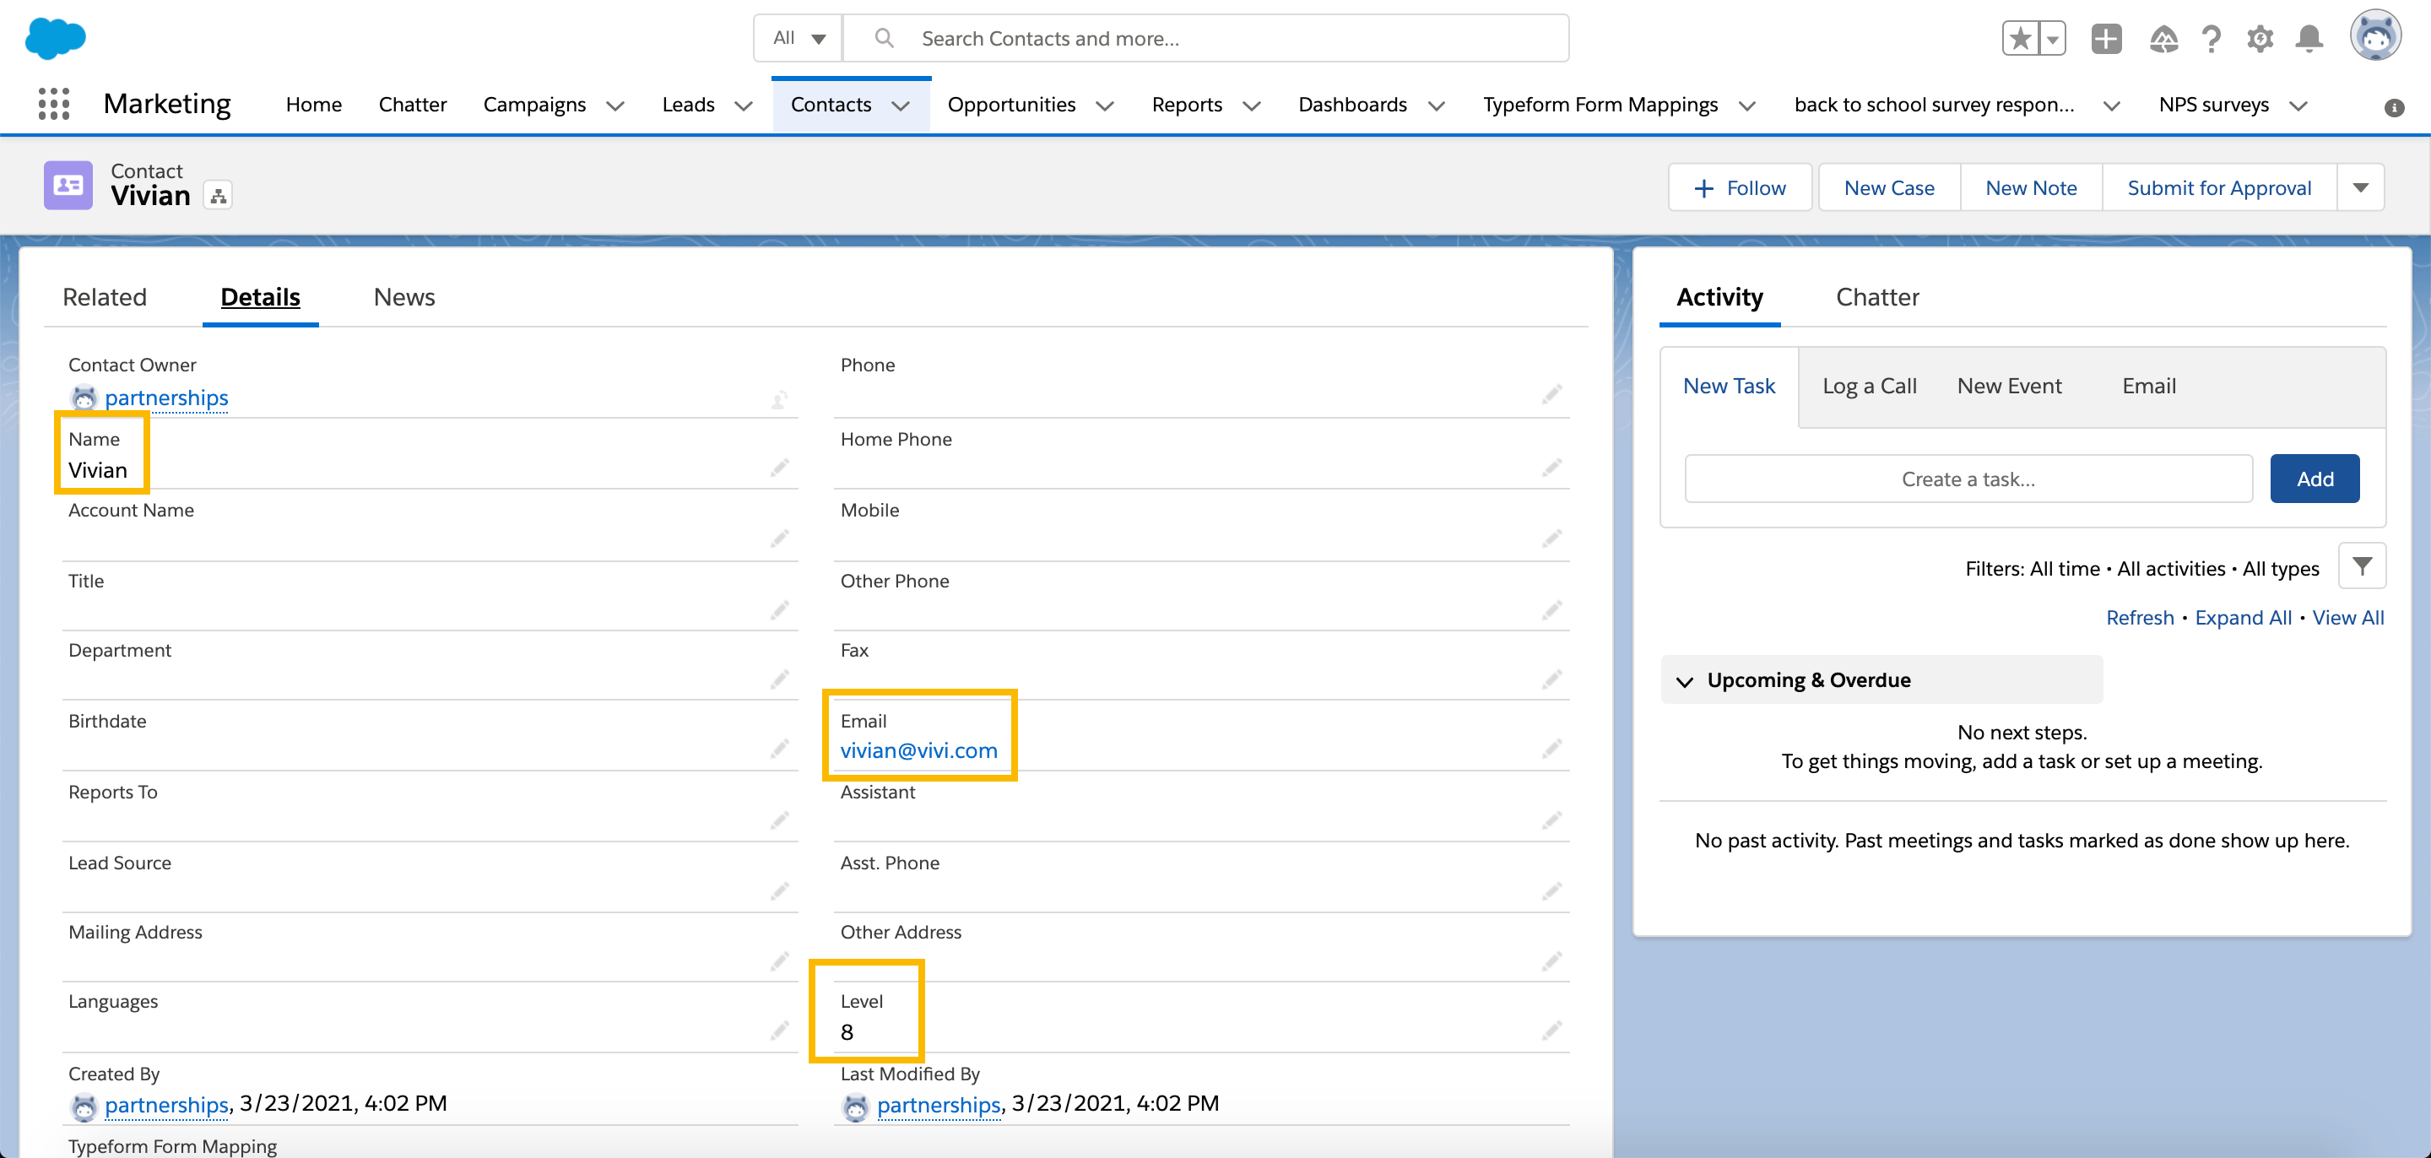
Task: Expand the Opportunities nav chevron
Action: pos(1105,106)
